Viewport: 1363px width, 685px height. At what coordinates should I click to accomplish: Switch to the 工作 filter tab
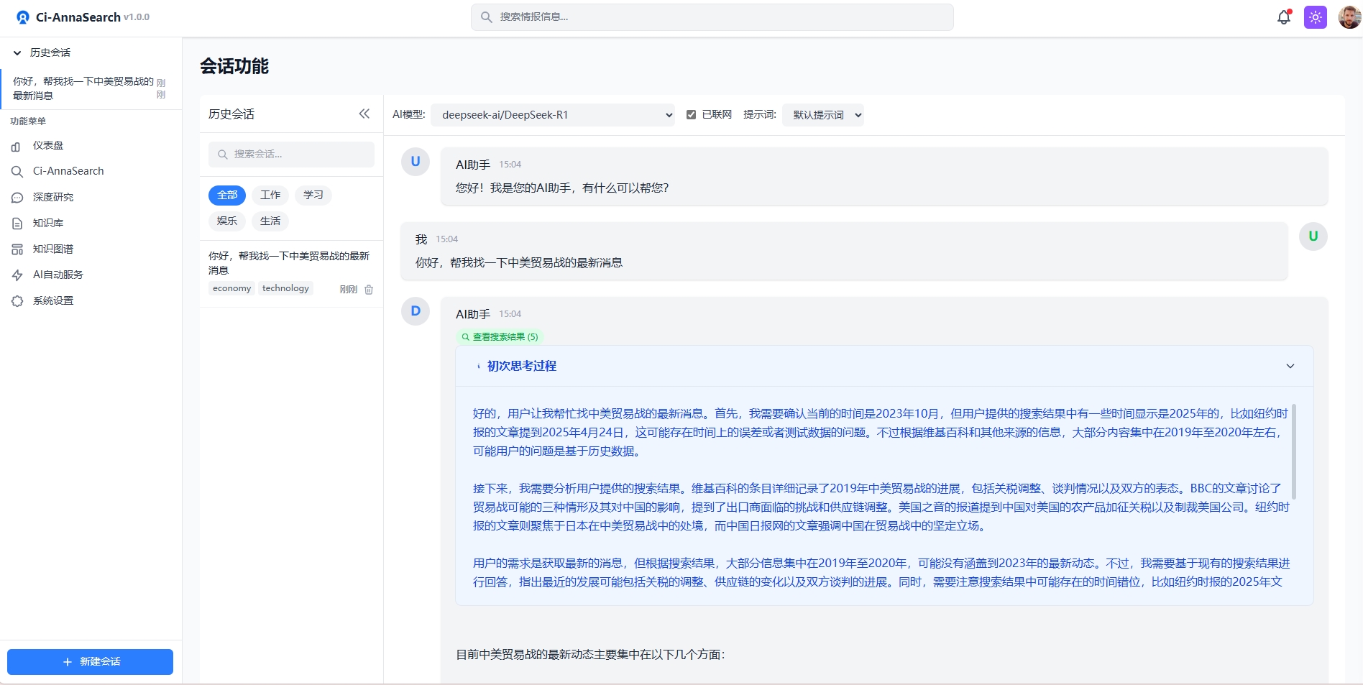(x=270, y=195)
